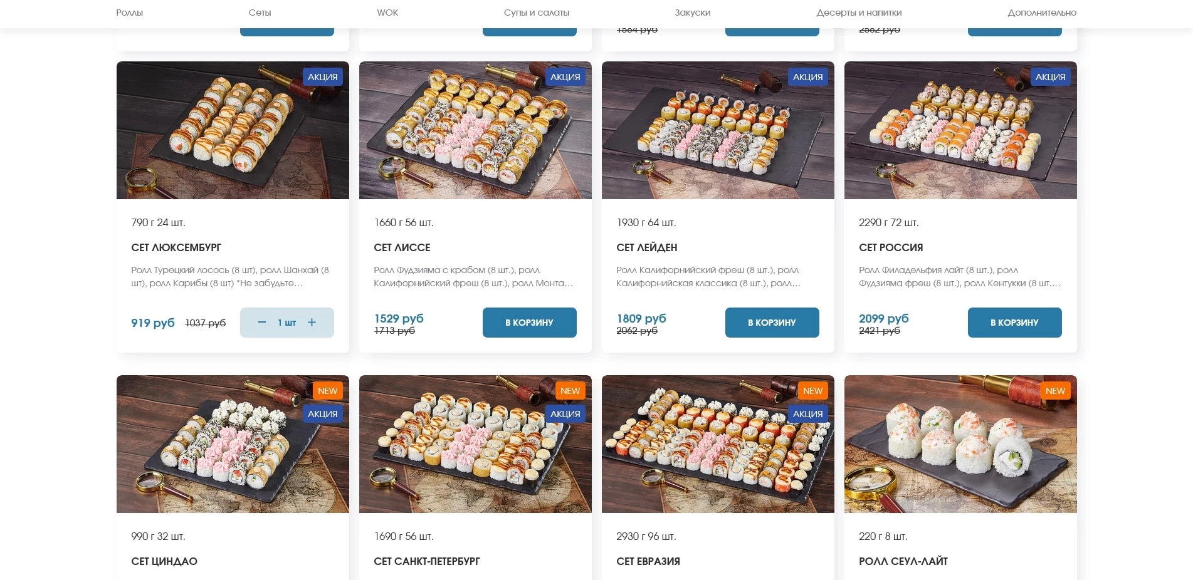Add Сет Лиссе to cart
The image size is (1193, 580).
pos(529,323)
